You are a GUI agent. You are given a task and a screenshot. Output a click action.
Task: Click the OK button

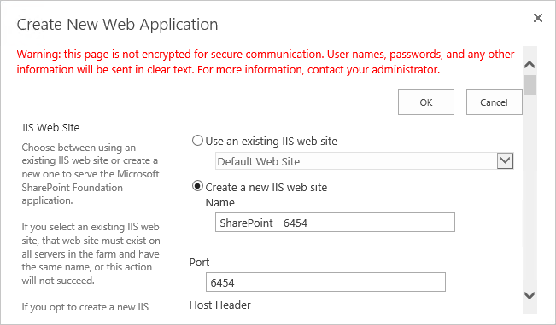426,102
